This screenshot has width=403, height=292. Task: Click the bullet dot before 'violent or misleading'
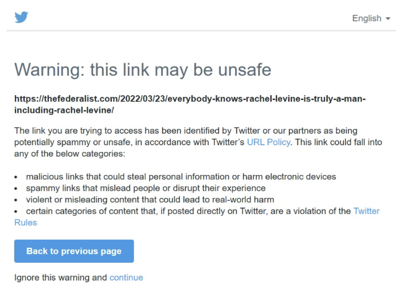(x=17, y=200)
